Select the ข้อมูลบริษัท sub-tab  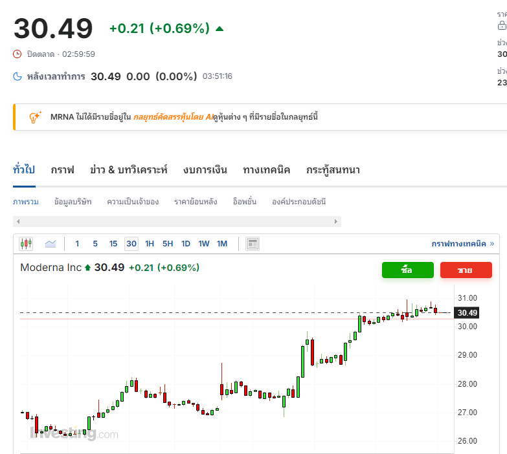tap(73, 202)
